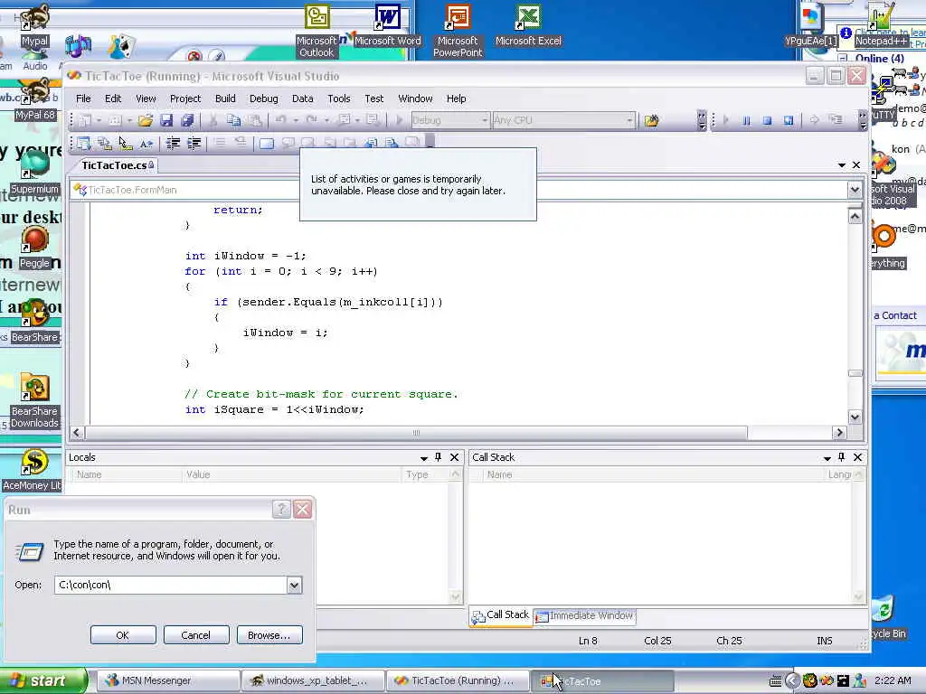
Task: Click the code editor scroll-down arrow
Action: pos(855,417)
